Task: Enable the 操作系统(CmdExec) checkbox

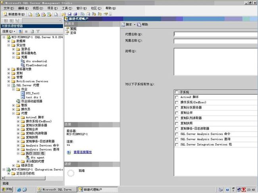Action: click(x=177, y=103)
